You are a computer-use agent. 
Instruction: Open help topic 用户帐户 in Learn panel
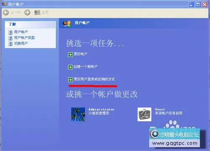click(21, 32)
